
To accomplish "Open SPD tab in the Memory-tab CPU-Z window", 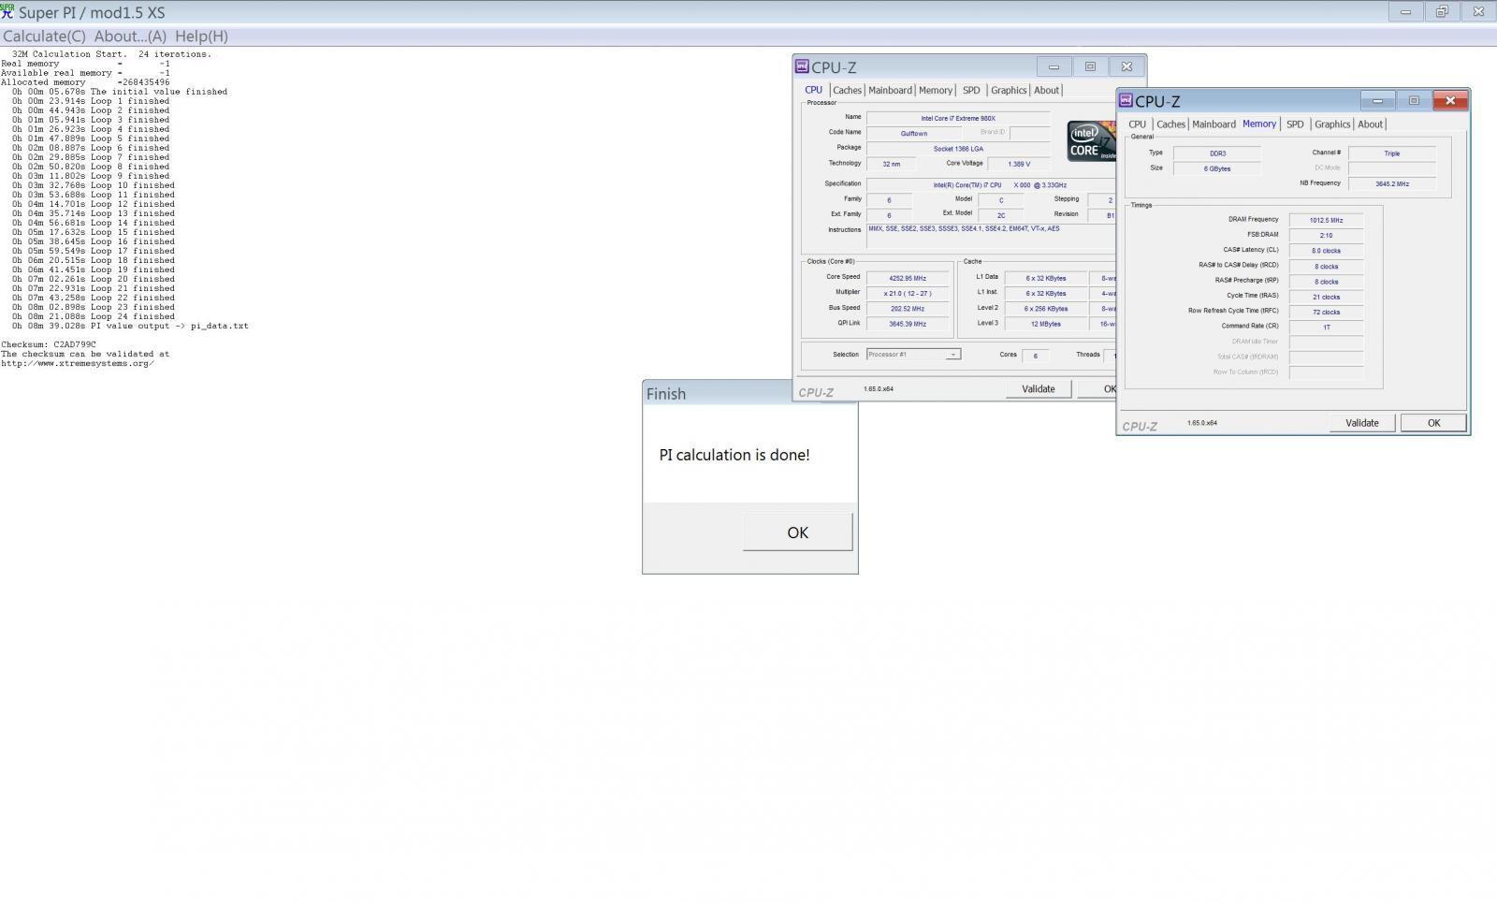I will 1295,124.
